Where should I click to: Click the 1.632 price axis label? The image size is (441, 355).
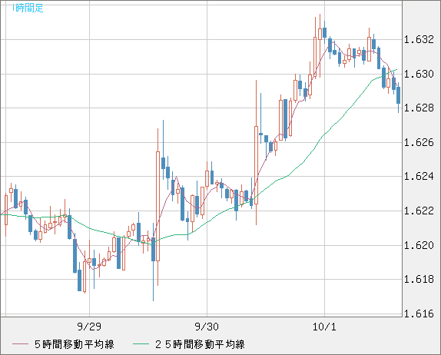pyautogui.click(x=419, y=40)
